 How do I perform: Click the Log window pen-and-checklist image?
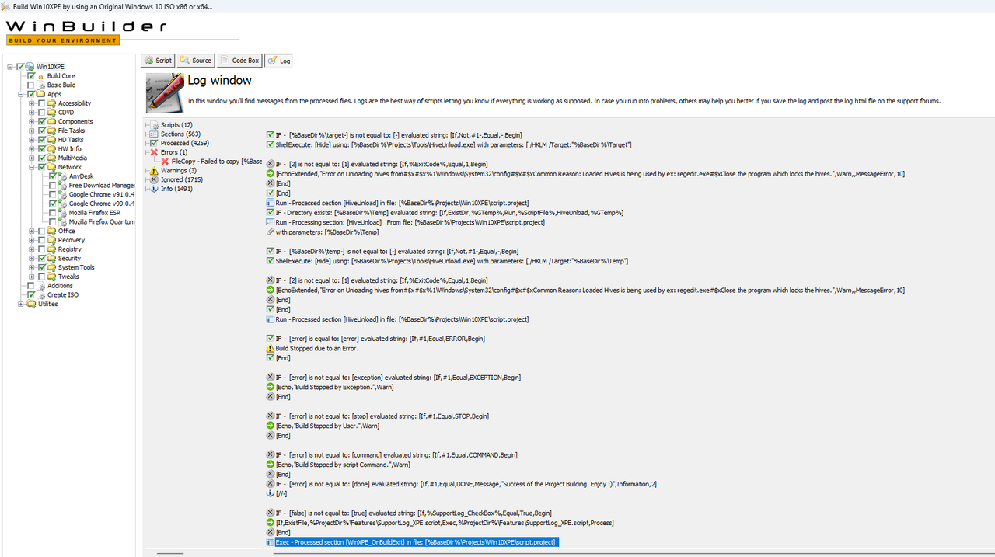coord(165,92)
